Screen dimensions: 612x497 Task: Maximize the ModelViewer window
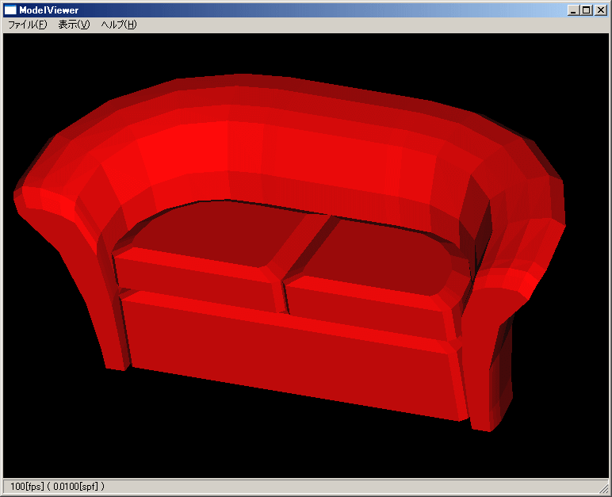586,10
